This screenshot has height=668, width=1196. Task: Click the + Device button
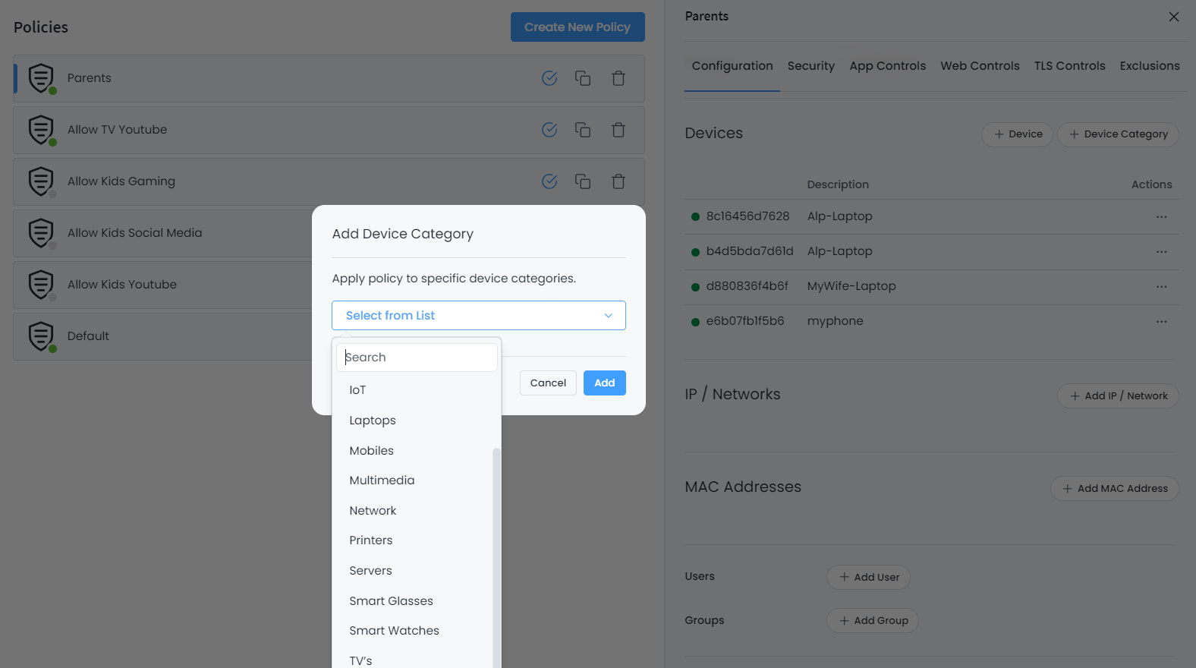pos(1018,134)
